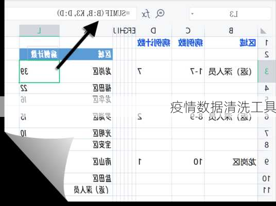
Task: Select row header 2
Action: click(267, 55)
